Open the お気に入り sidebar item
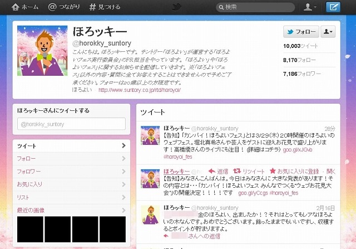This screenshot has height=249, width=356. 71,184
